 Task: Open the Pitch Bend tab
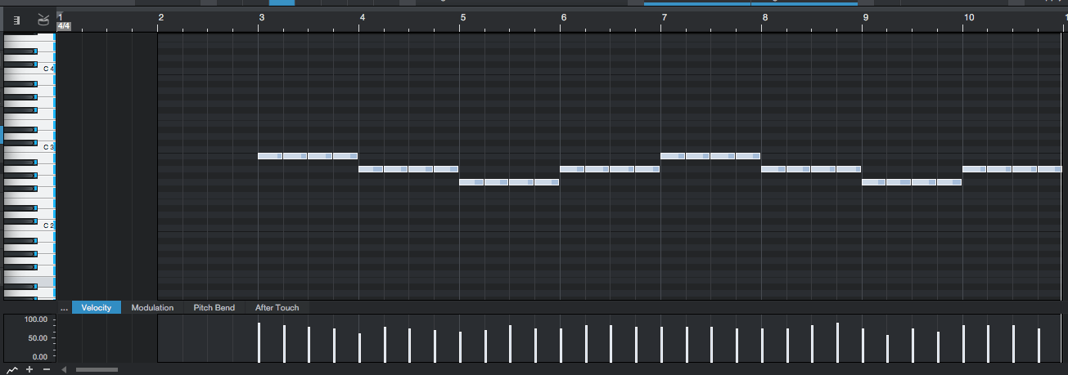214,307
